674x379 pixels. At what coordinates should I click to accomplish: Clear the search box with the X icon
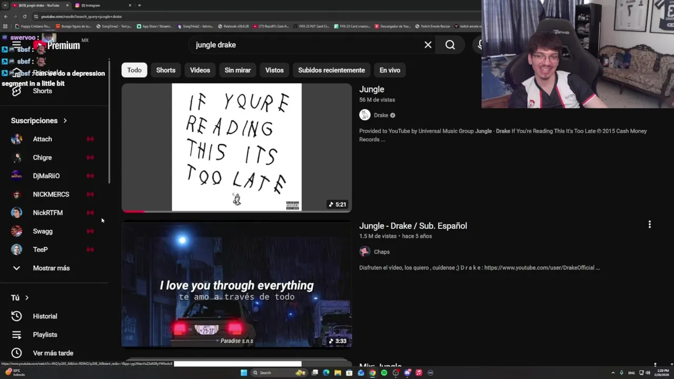point(428,45)
